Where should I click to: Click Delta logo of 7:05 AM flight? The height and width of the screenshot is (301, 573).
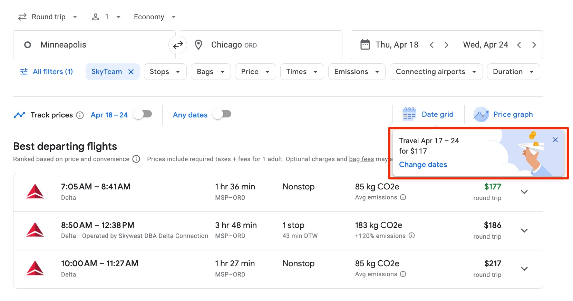coord(35,191)
